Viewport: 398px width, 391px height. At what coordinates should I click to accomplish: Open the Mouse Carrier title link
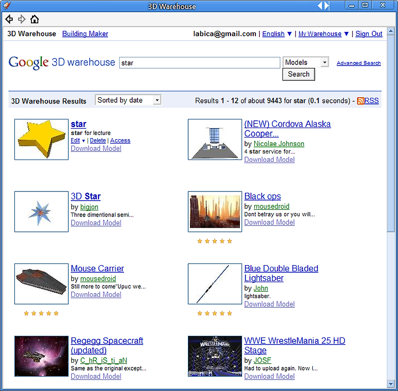97,268
